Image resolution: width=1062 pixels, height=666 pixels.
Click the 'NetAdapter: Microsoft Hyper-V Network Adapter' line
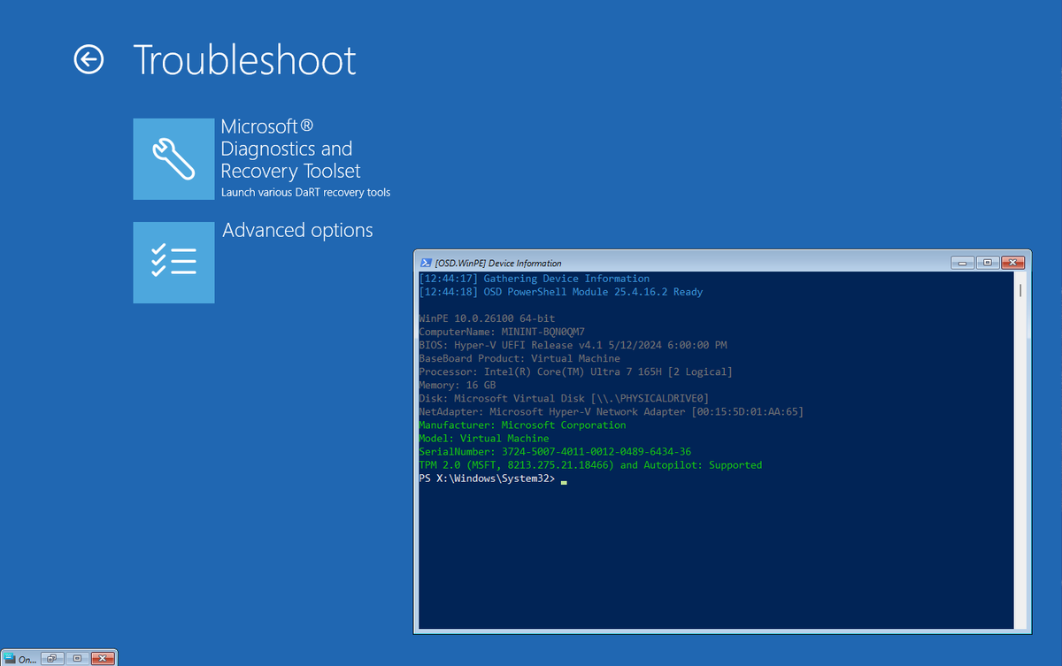click(x=611, y=411)
